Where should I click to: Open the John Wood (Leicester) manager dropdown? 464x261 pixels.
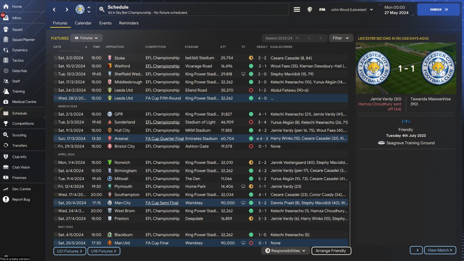pyautogui.click(x=352, y=10)
